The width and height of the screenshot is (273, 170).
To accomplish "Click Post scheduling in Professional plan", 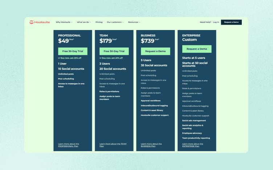I will [66, 79].
